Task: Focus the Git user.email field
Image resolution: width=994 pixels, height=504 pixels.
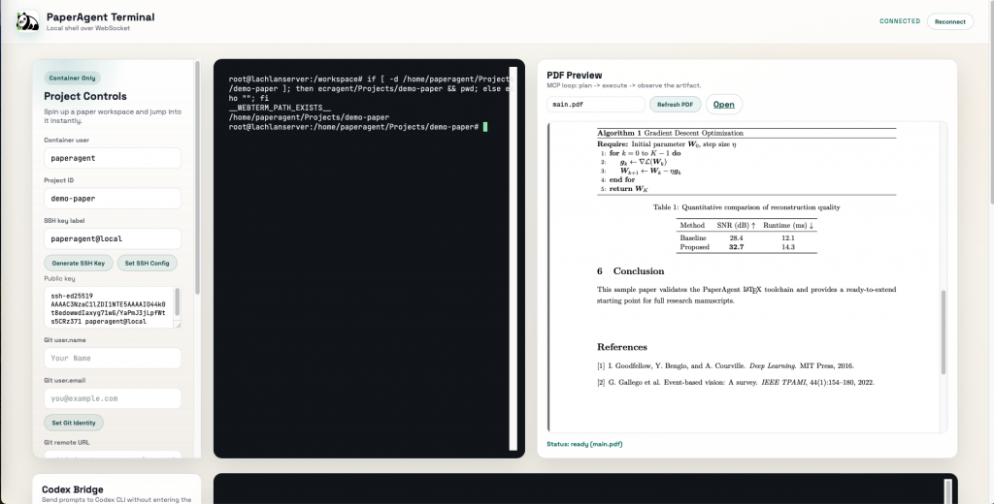Action: coord(113,398)
